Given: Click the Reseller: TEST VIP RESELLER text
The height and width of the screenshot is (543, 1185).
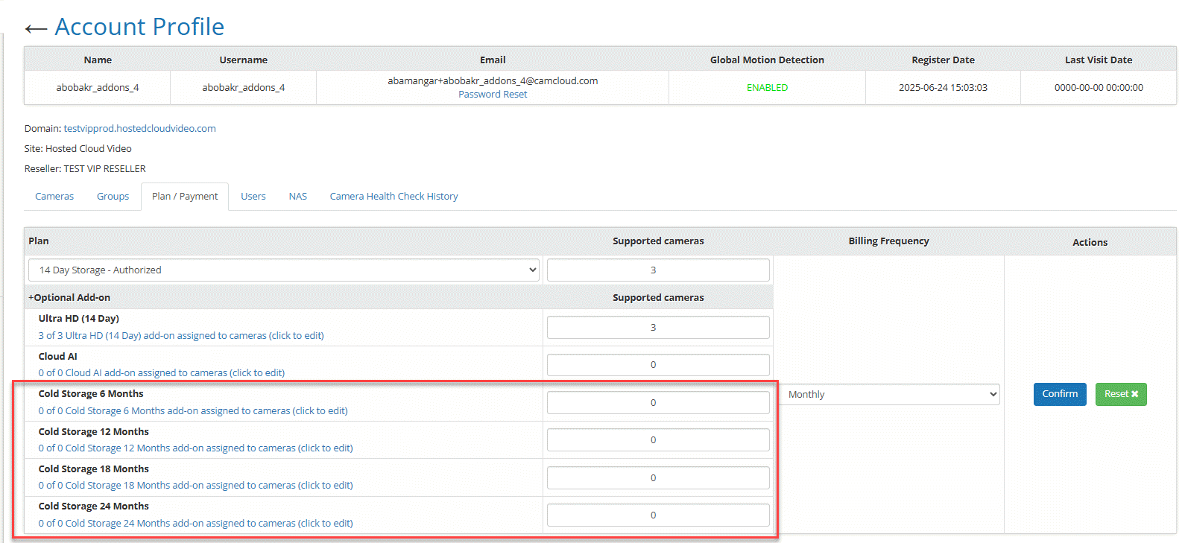Looking at the screenshot, I should [85, 169].
